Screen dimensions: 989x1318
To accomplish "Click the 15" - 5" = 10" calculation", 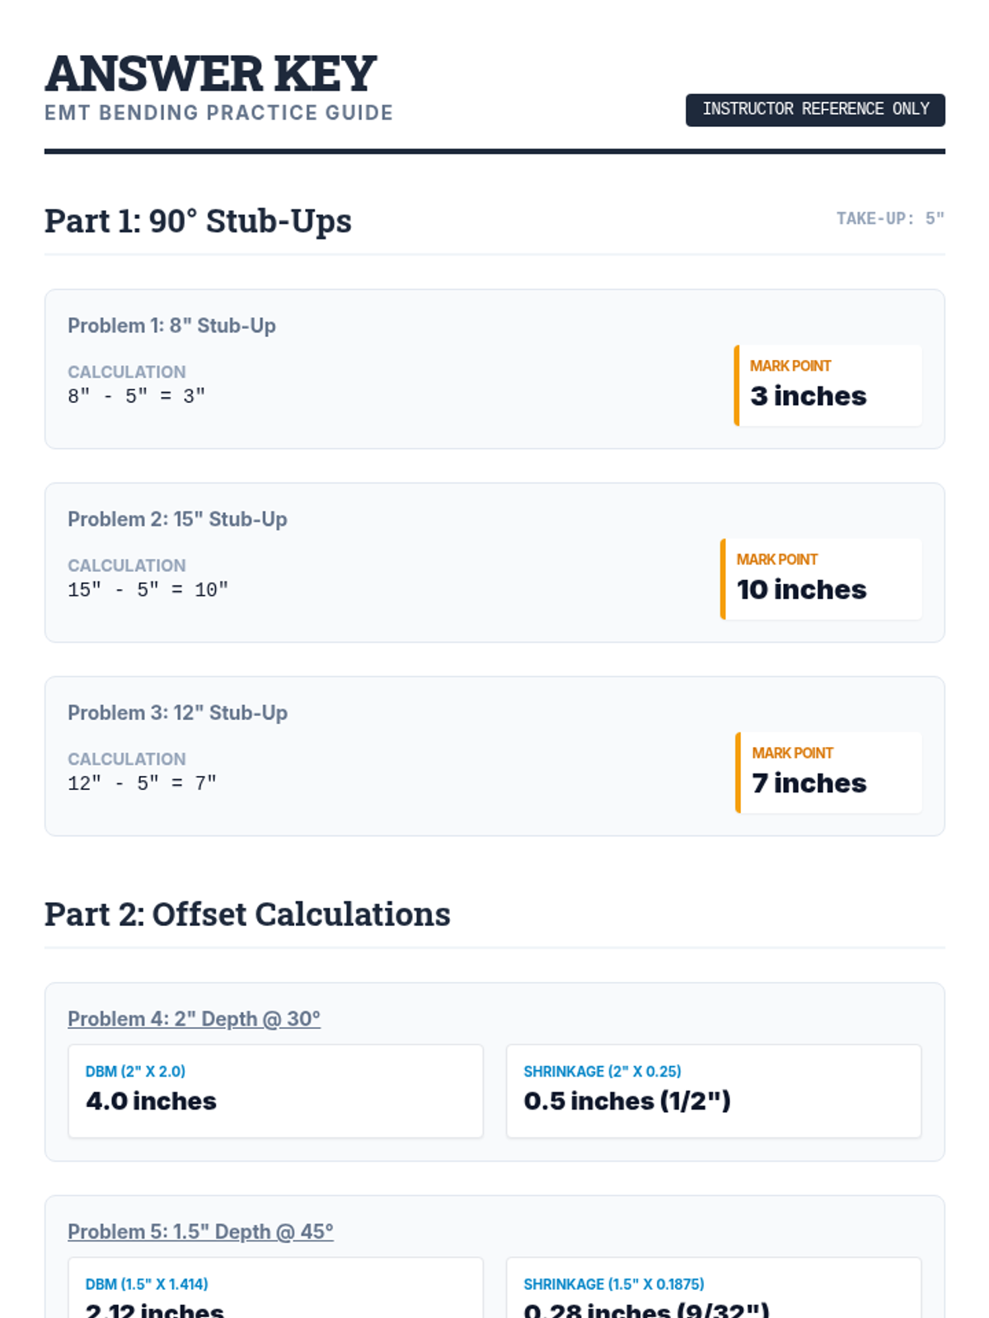I will coord(148,590).
